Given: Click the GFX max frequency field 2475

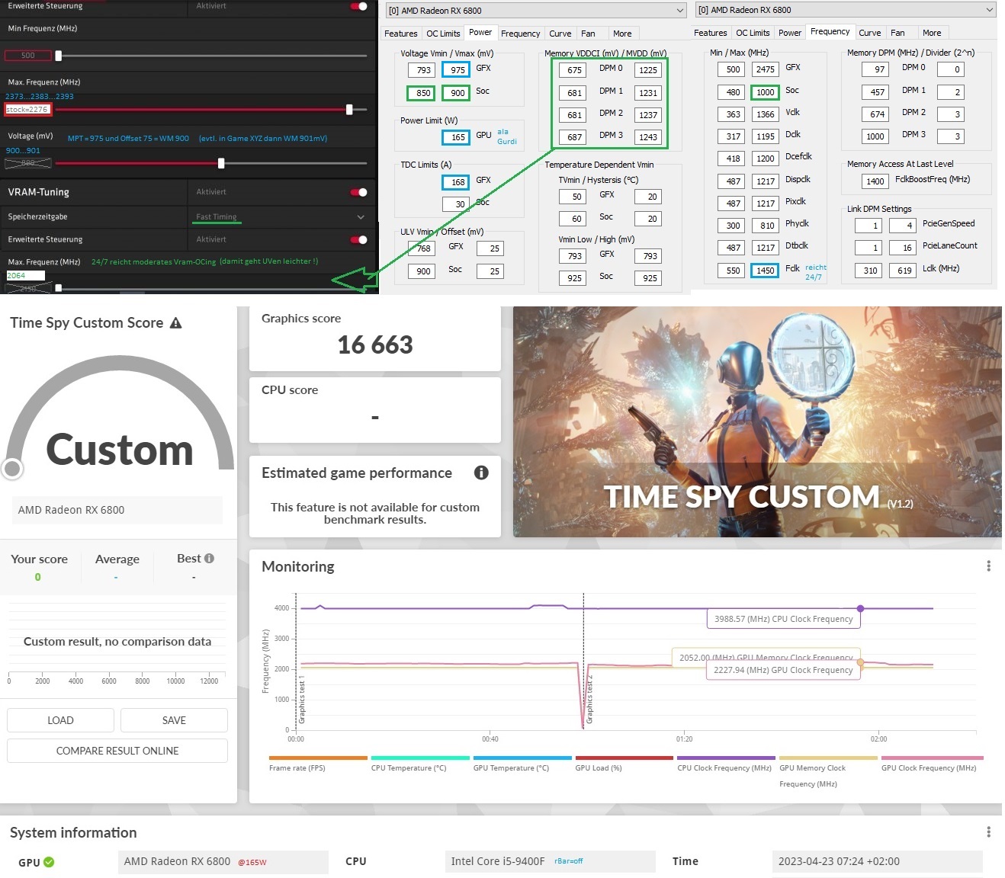Looking at the screenshot, I should [x=765, y=69].
